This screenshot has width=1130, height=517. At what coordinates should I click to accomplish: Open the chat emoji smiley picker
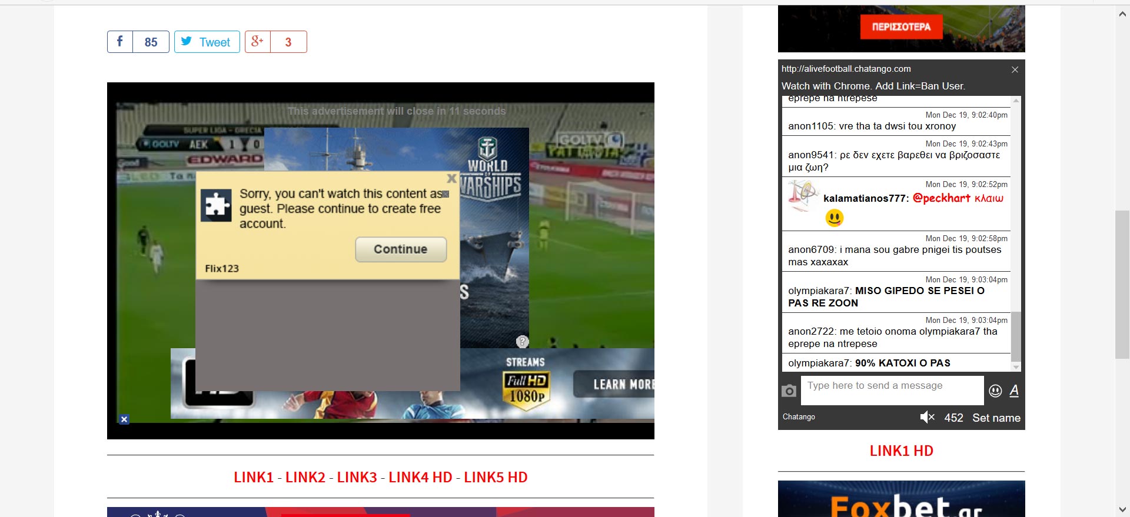995,391
